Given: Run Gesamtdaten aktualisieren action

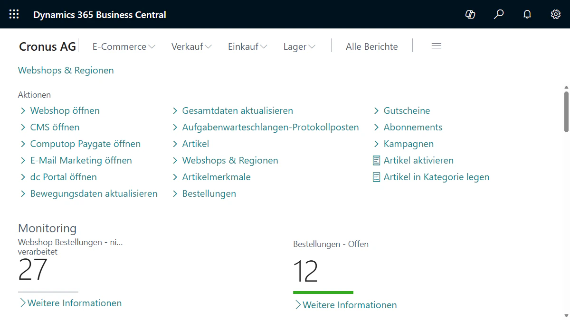Looking at the screenshot, I should [x=237, y=111].
